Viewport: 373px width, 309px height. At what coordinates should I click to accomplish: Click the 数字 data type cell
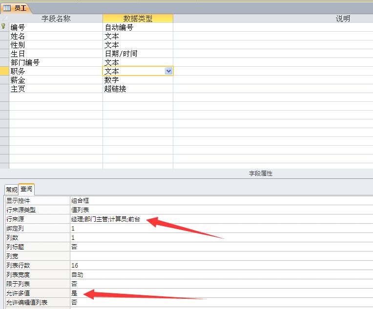point(138,80)
